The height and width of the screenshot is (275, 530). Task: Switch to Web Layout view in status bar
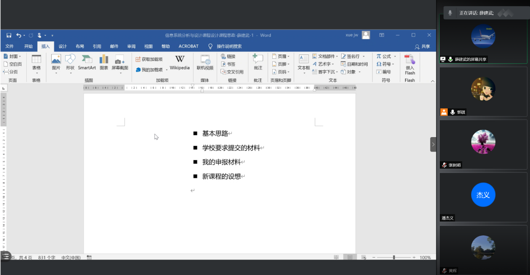364,257
